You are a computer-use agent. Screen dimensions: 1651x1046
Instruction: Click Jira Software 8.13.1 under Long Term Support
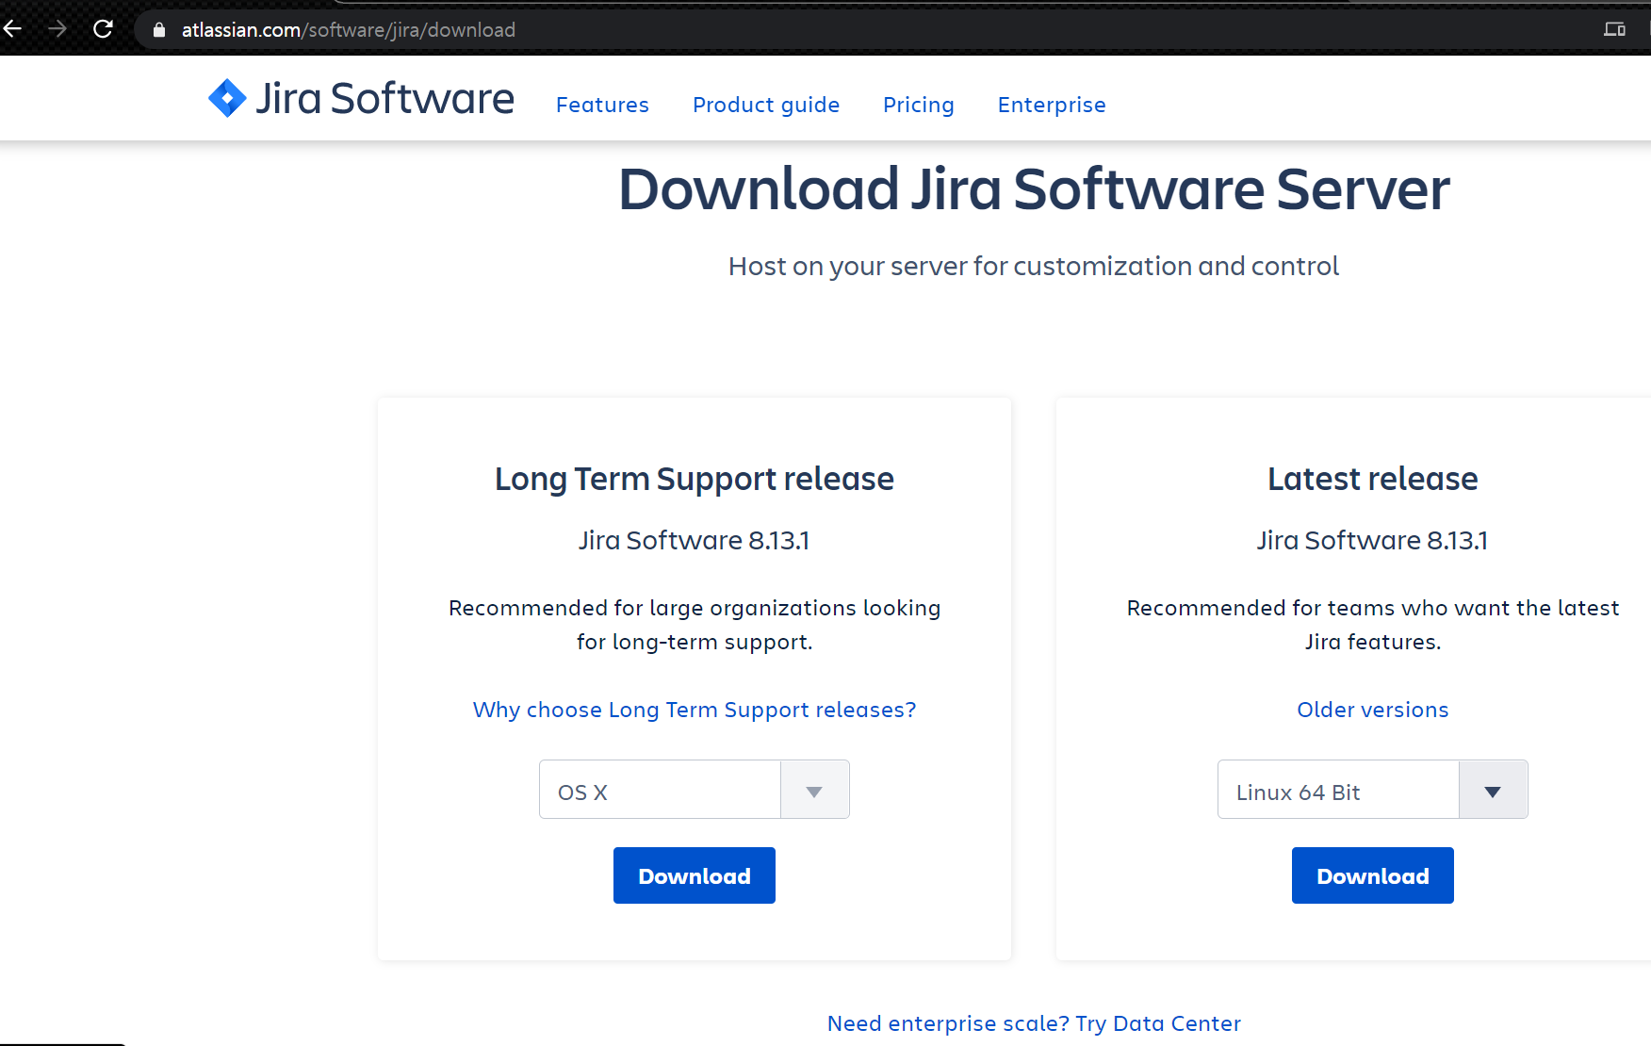point(695,540)
